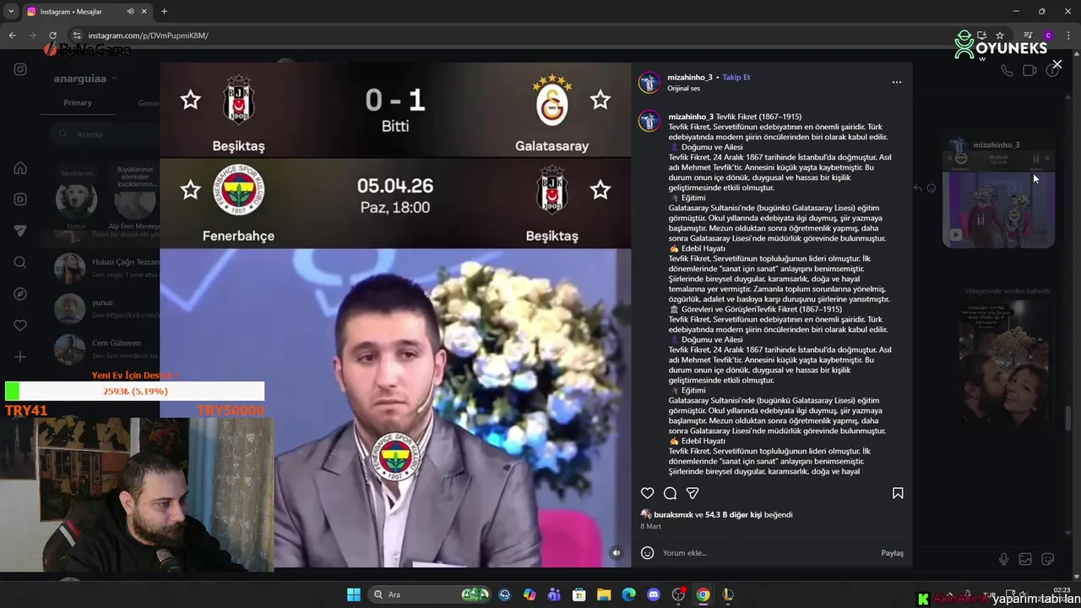Favorite Fenerbahçe star in the 05.04.26 match row
This screenshot has width=1081, height=608.
click(191, 190)
